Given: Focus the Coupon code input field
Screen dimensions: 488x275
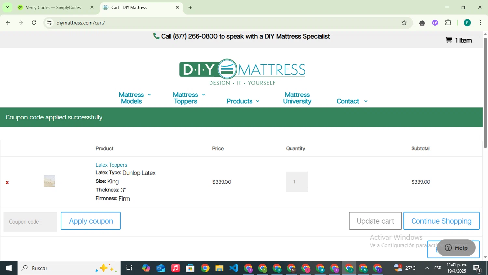Looking at the screenshot, I should tap(30, 222).
